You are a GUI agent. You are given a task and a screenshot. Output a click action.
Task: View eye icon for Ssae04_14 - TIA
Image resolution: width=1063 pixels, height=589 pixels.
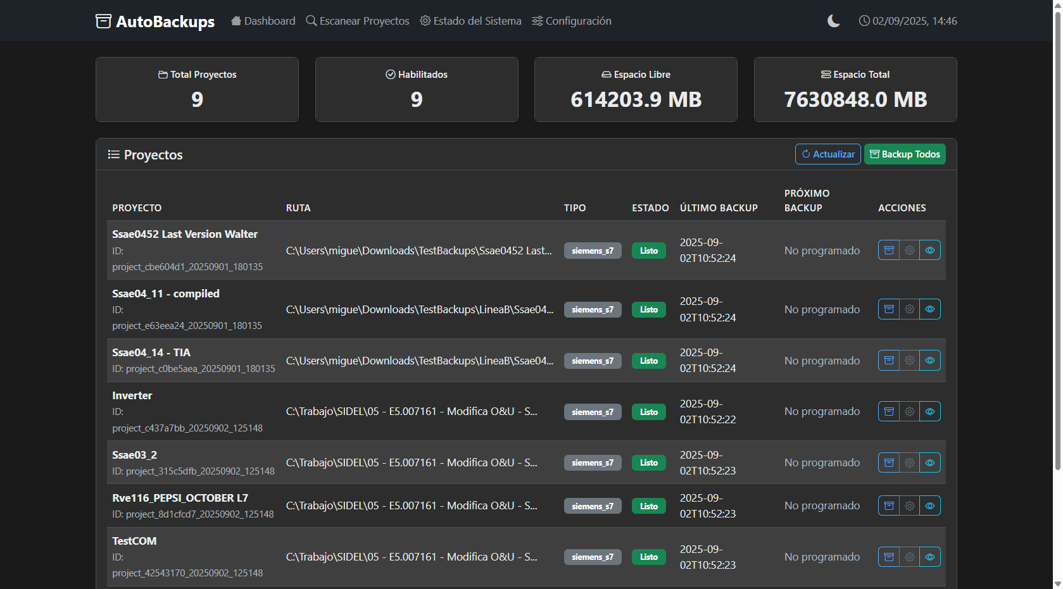(930, 361)
